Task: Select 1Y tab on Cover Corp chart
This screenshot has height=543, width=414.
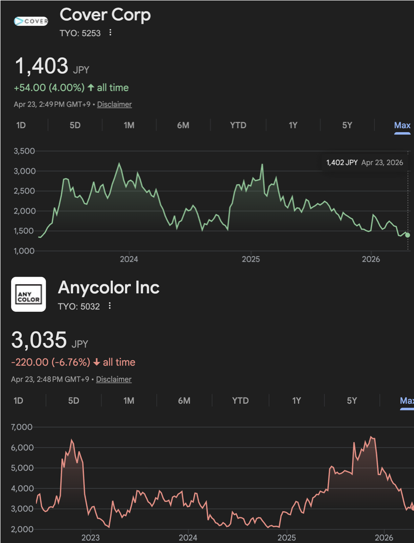Action: pyautogui.click(x=293, y=125)
